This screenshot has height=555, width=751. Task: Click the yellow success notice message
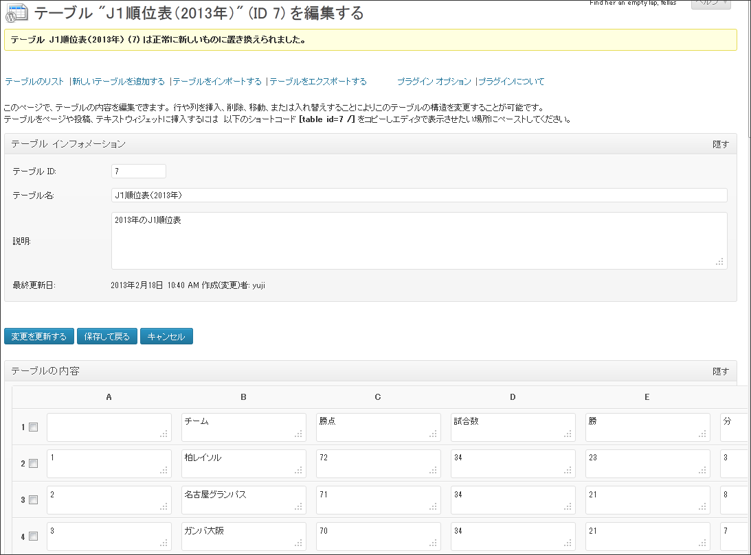tap(370, 40)
